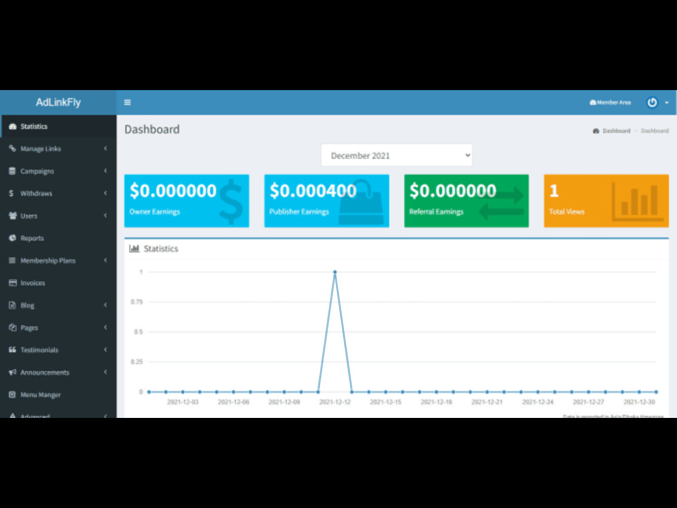677x508 pixels.
Task: Click the Publisher Earnings card
Action: pyautogui.click(x=326, y=201)
